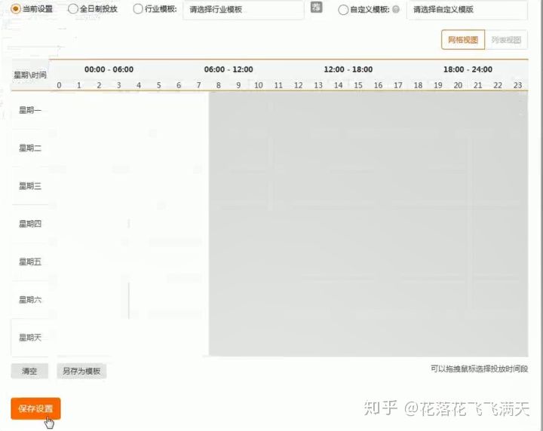Open the 请选择行业模板 dropdown
This screenshot has height=431, width=543.
[x=243, y=10]
